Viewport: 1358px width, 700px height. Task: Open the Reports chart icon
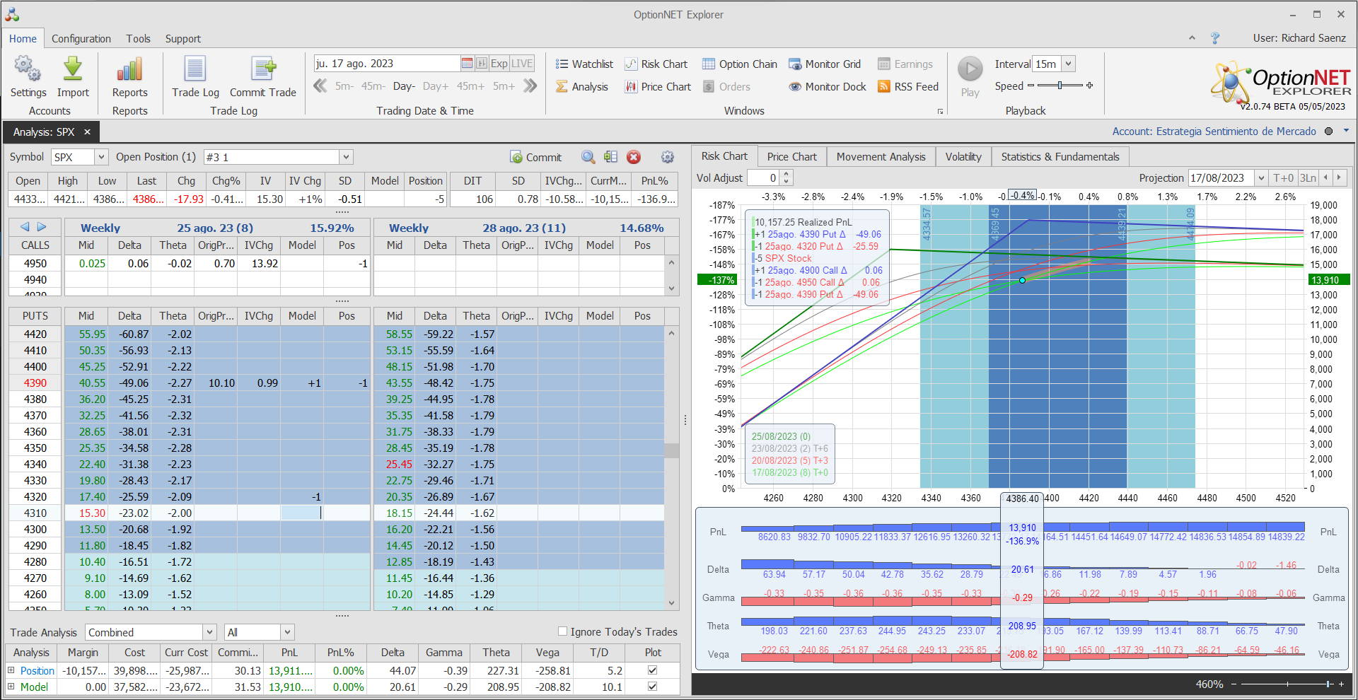point(129,69)
